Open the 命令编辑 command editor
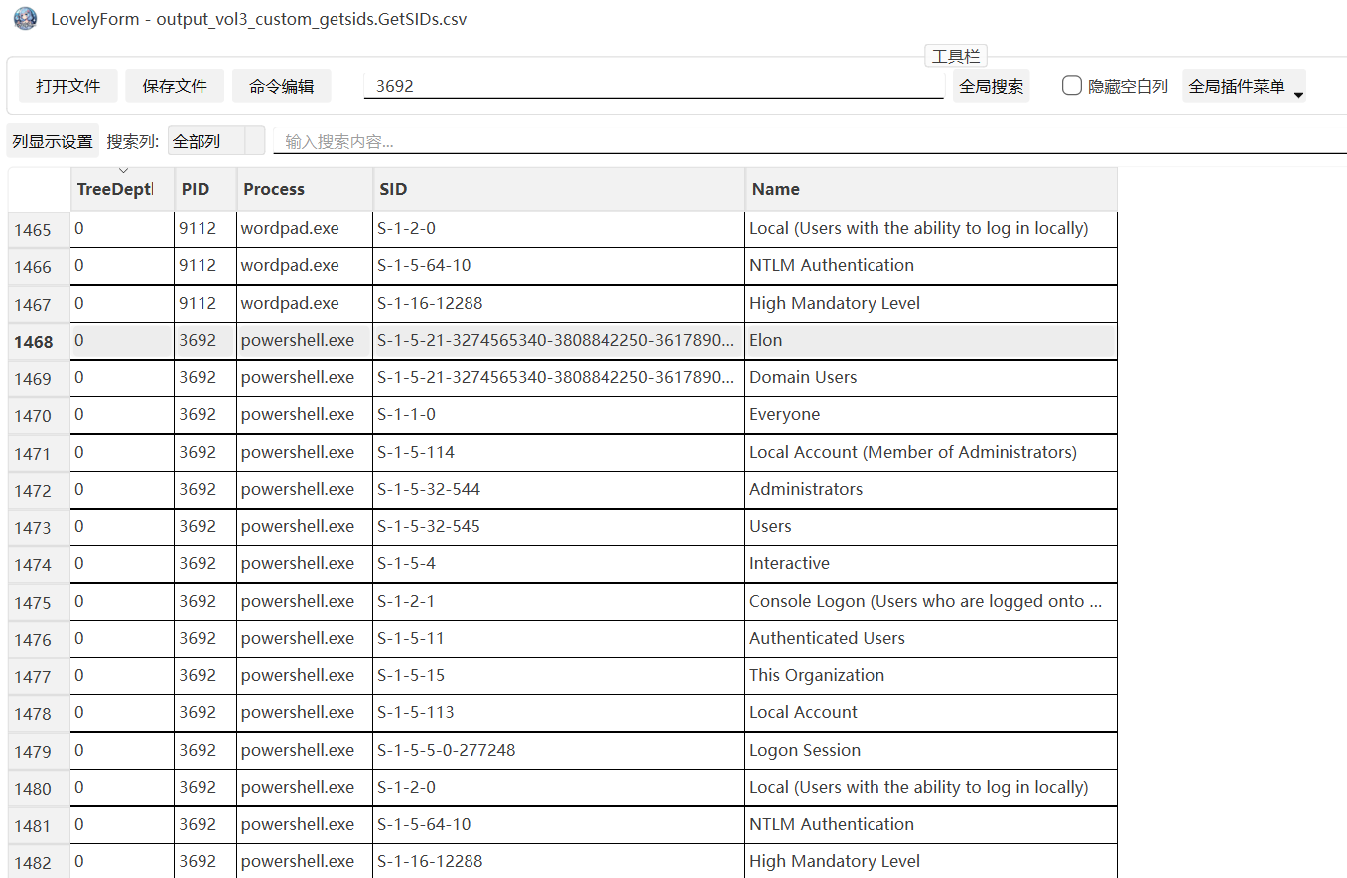The width and height of the screenshot is (1347, 878). click(282, 86)
